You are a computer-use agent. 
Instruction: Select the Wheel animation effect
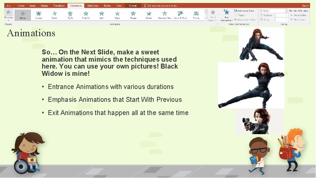pyautogui.click(x=149, y=15)
